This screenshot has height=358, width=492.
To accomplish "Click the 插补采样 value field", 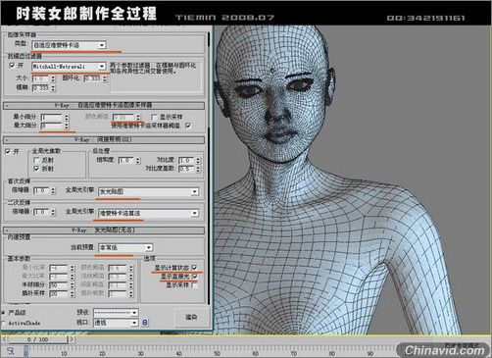I will click(x=59, y=293).
